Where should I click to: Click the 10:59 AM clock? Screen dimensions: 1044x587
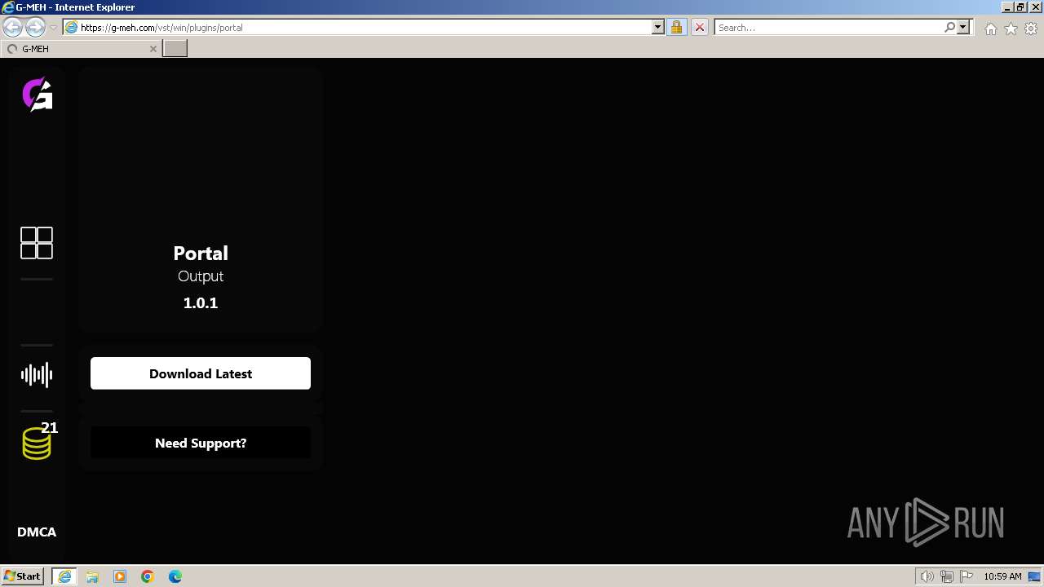(x=1002, y=576)
